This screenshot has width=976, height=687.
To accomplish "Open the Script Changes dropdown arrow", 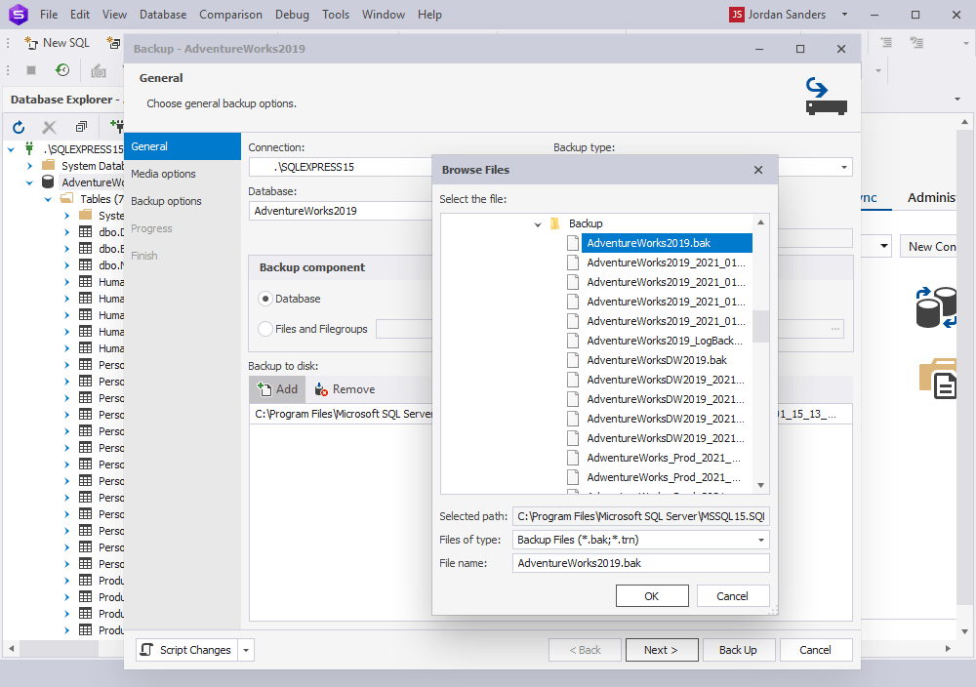I will tap(246, 649).
